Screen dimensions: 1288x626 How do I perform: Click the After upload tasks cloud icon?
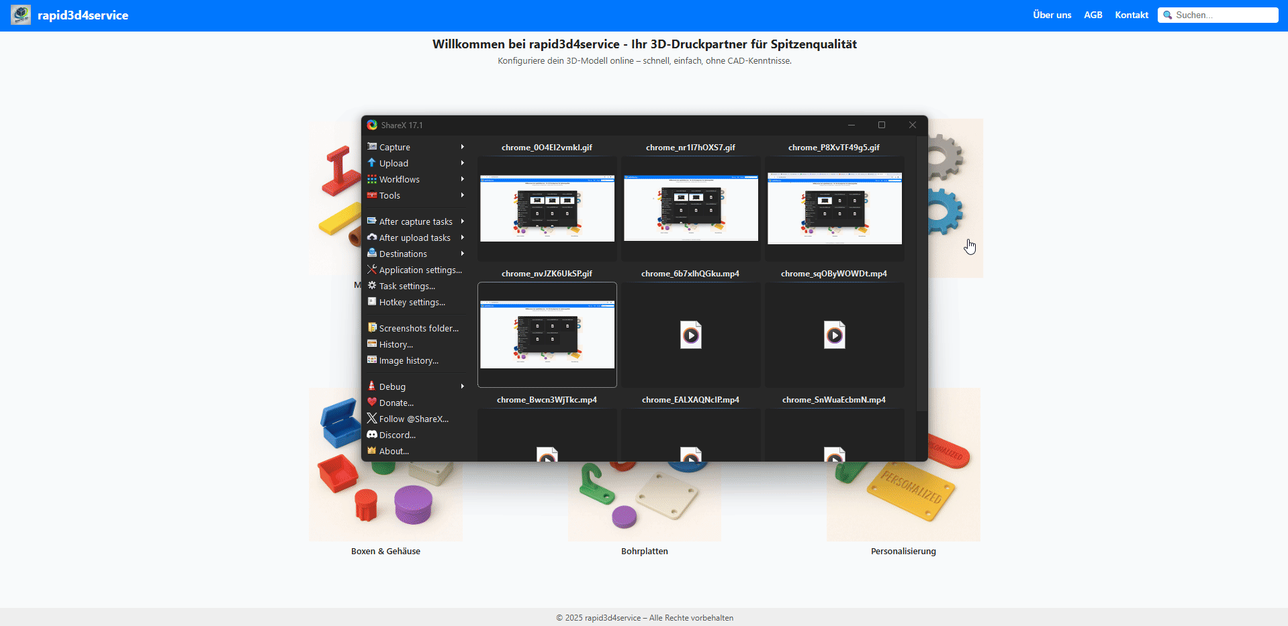[x=372, y=237]
